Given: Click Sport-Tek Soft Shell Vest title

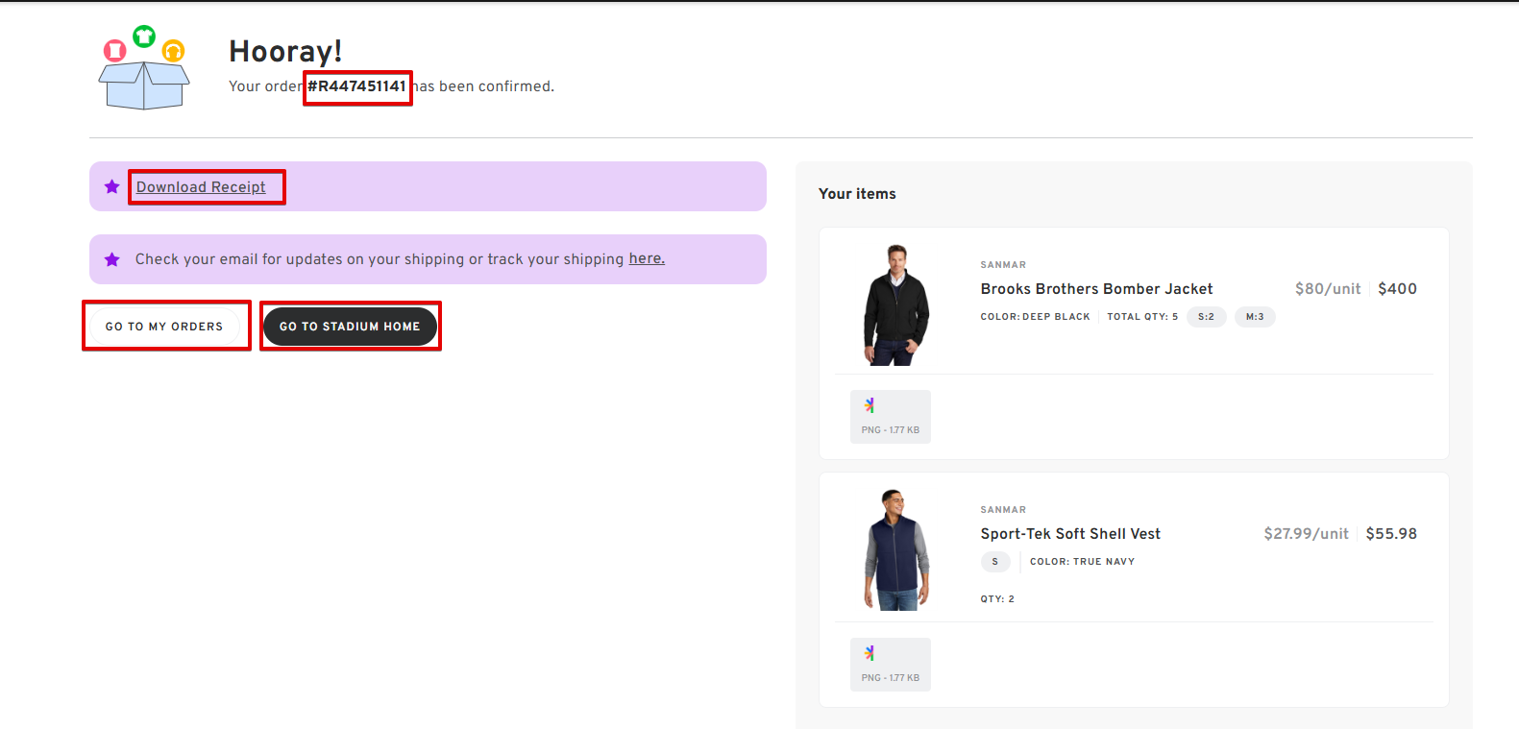Looking at the screenshot, I should (1070, 534).
